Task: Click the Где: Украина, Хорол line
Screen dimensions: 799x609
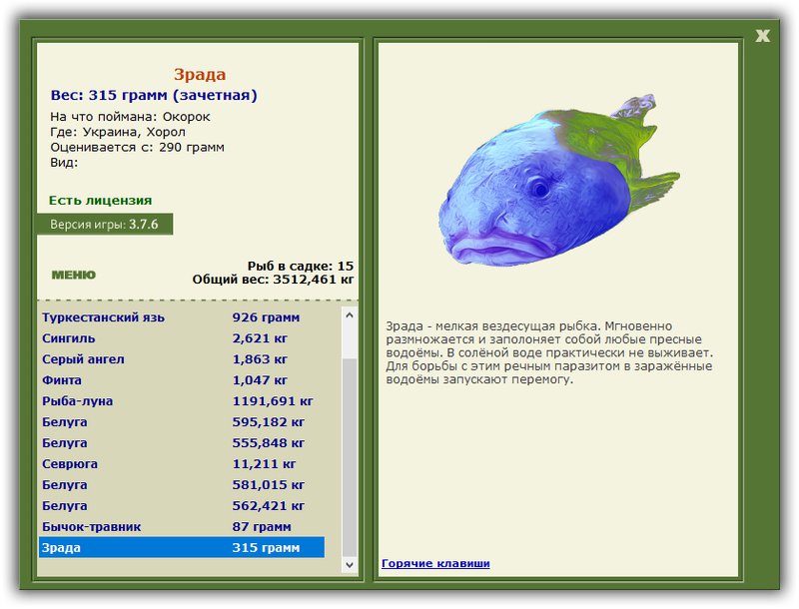Action: (118, 132)
